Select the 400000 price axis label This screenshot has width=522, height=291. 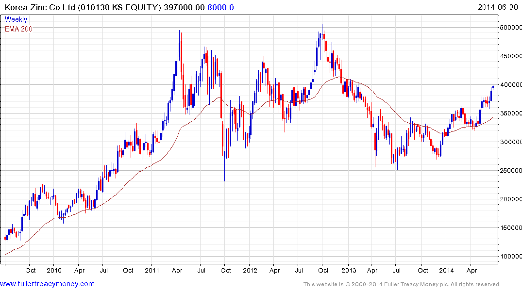pos(511,84)
